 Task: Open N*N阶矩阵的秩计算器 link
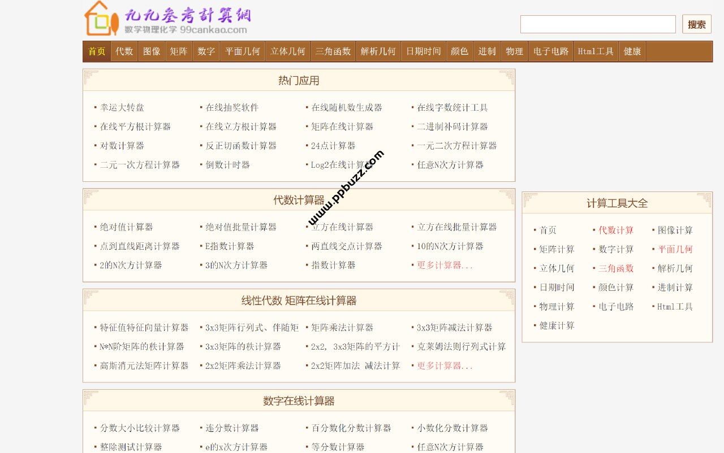pyautogui.click(x=142, y=347)
